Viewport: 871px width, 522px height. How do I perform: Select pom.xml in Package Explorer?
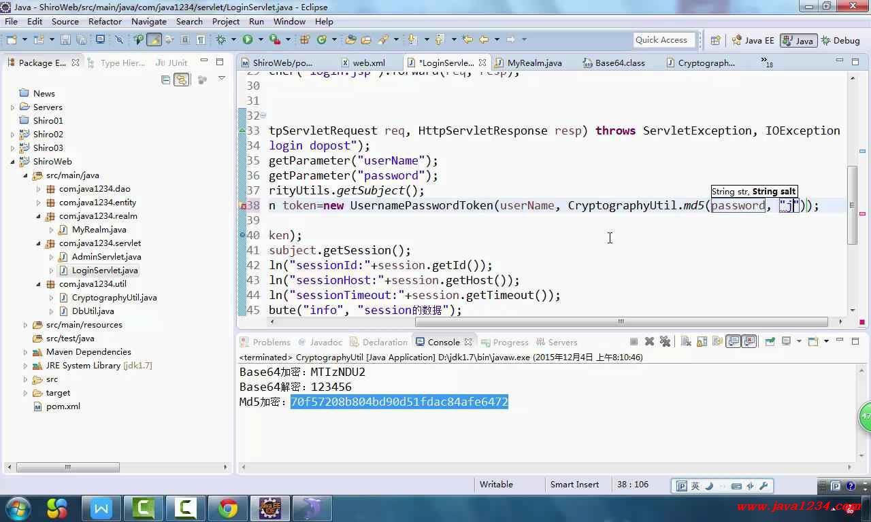click(x=63, y=406)
